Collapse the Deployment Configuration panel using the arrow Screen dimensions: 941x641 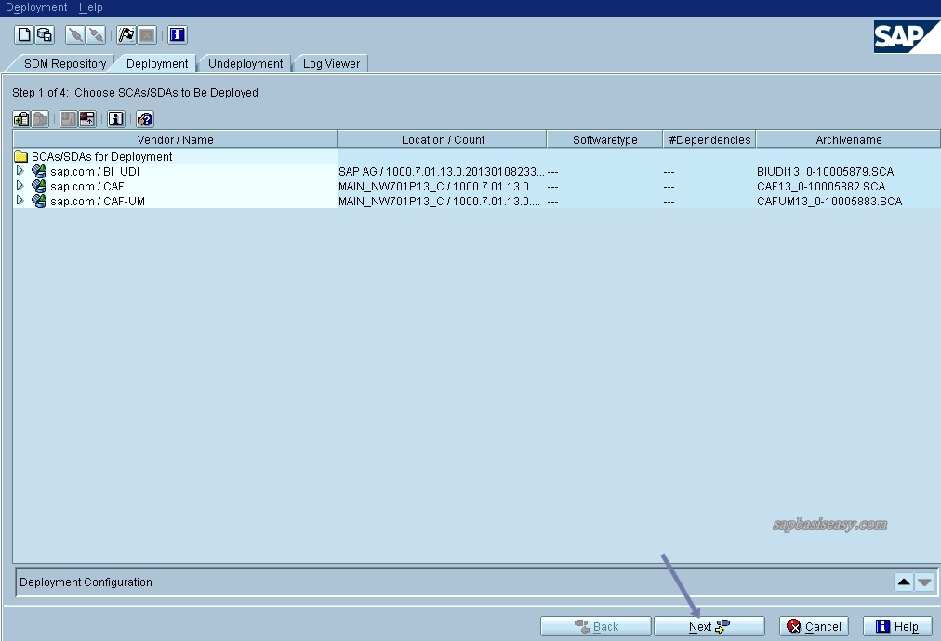tap(903, 582)
